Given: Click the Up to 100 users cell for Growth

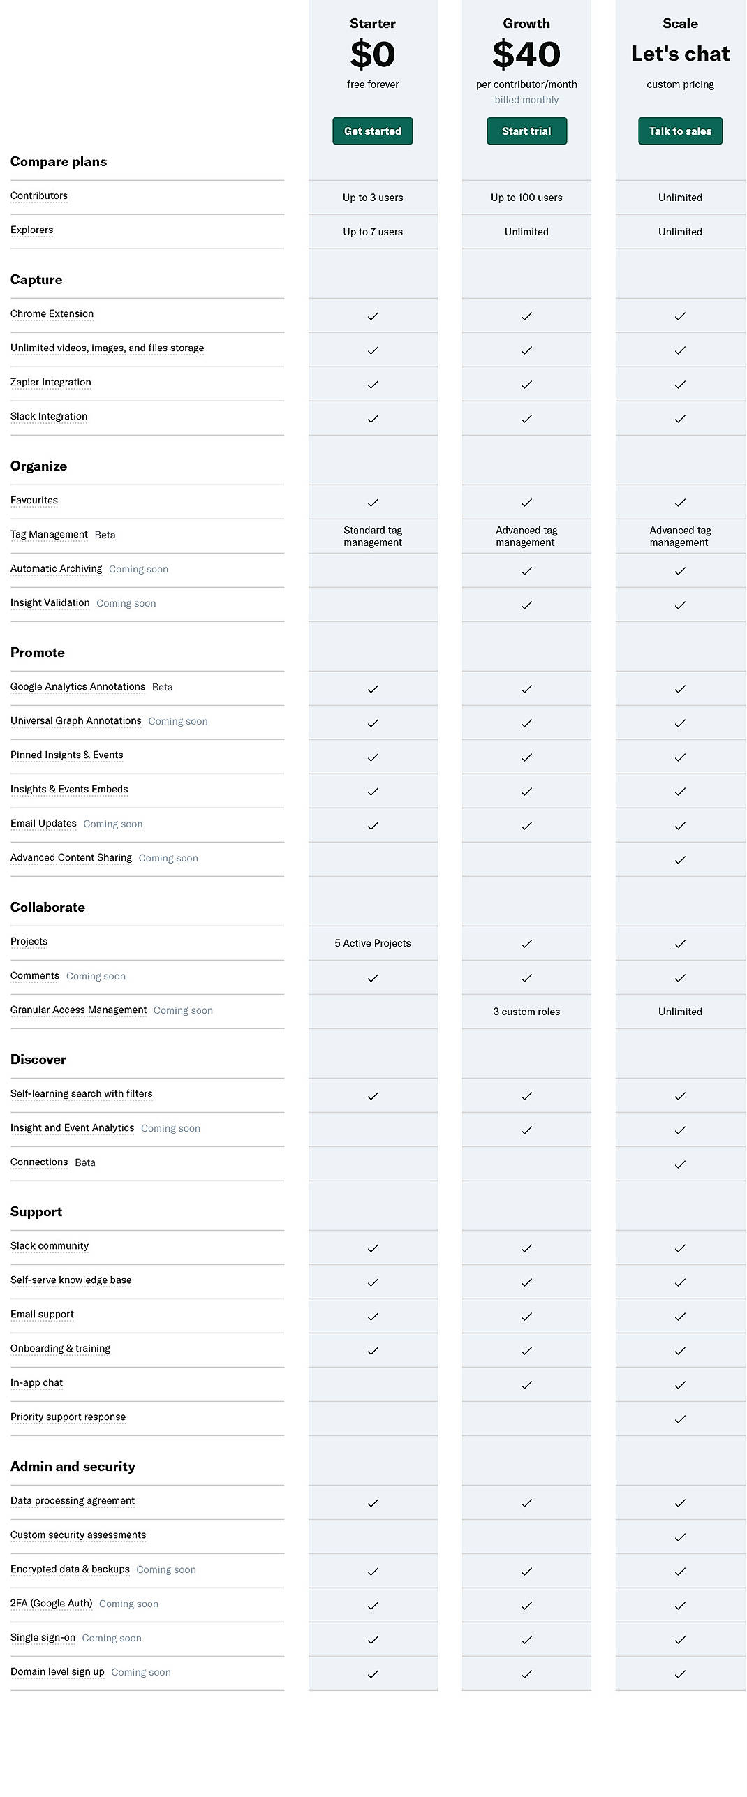Looking at the screenshot, I should coord(526,198).
